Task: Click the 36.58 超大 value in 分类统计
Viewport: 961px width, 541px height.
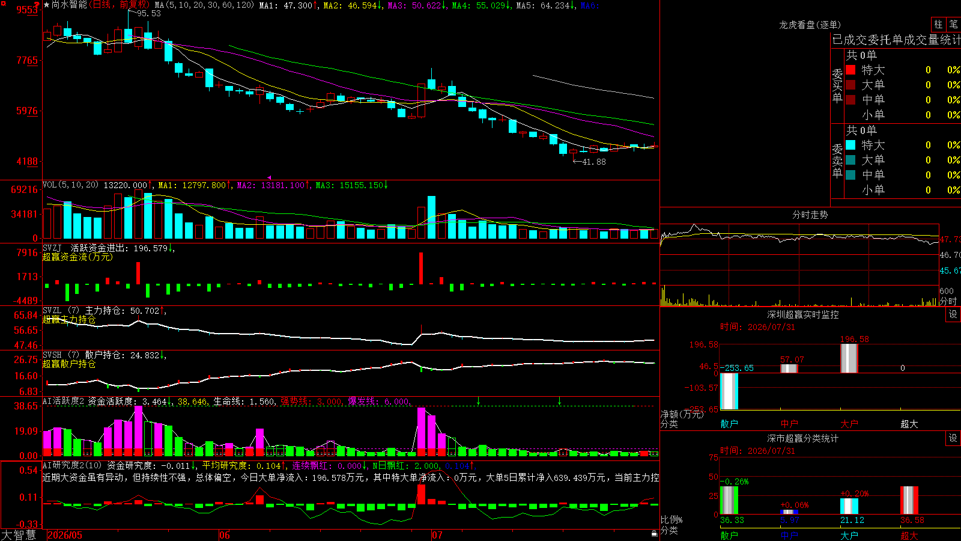Action: (912, 520)
